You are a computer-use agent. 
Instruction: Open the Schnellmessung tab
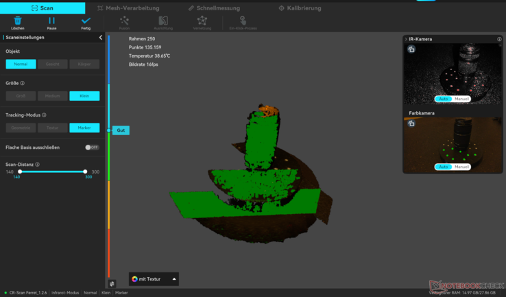[x=215, y=8]
